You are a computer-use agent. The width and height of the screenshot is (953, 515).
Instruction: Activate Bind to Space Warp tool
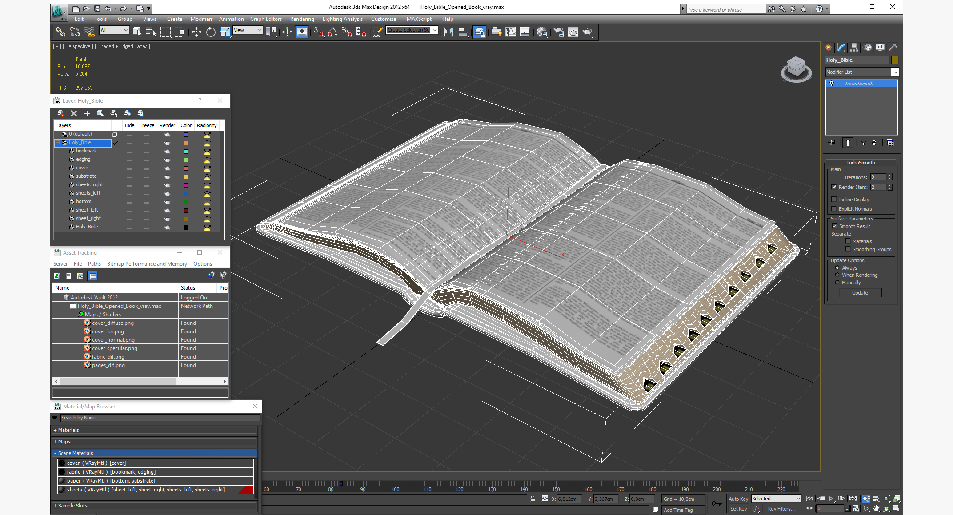pyautogui.click(x=89, y=32)
